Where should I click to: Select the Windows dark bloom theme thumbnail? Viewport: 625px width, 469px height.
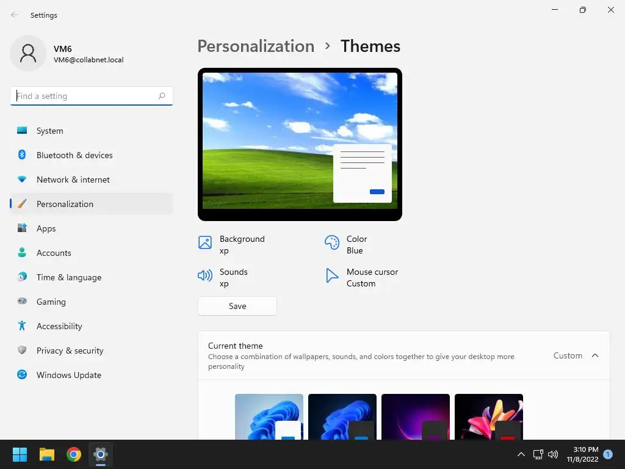(342, 416)
